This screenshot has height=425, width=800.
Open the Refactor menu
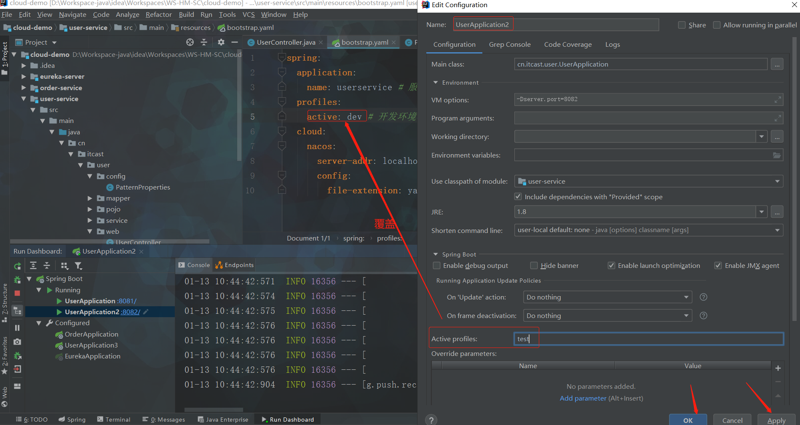pos(159,15)
